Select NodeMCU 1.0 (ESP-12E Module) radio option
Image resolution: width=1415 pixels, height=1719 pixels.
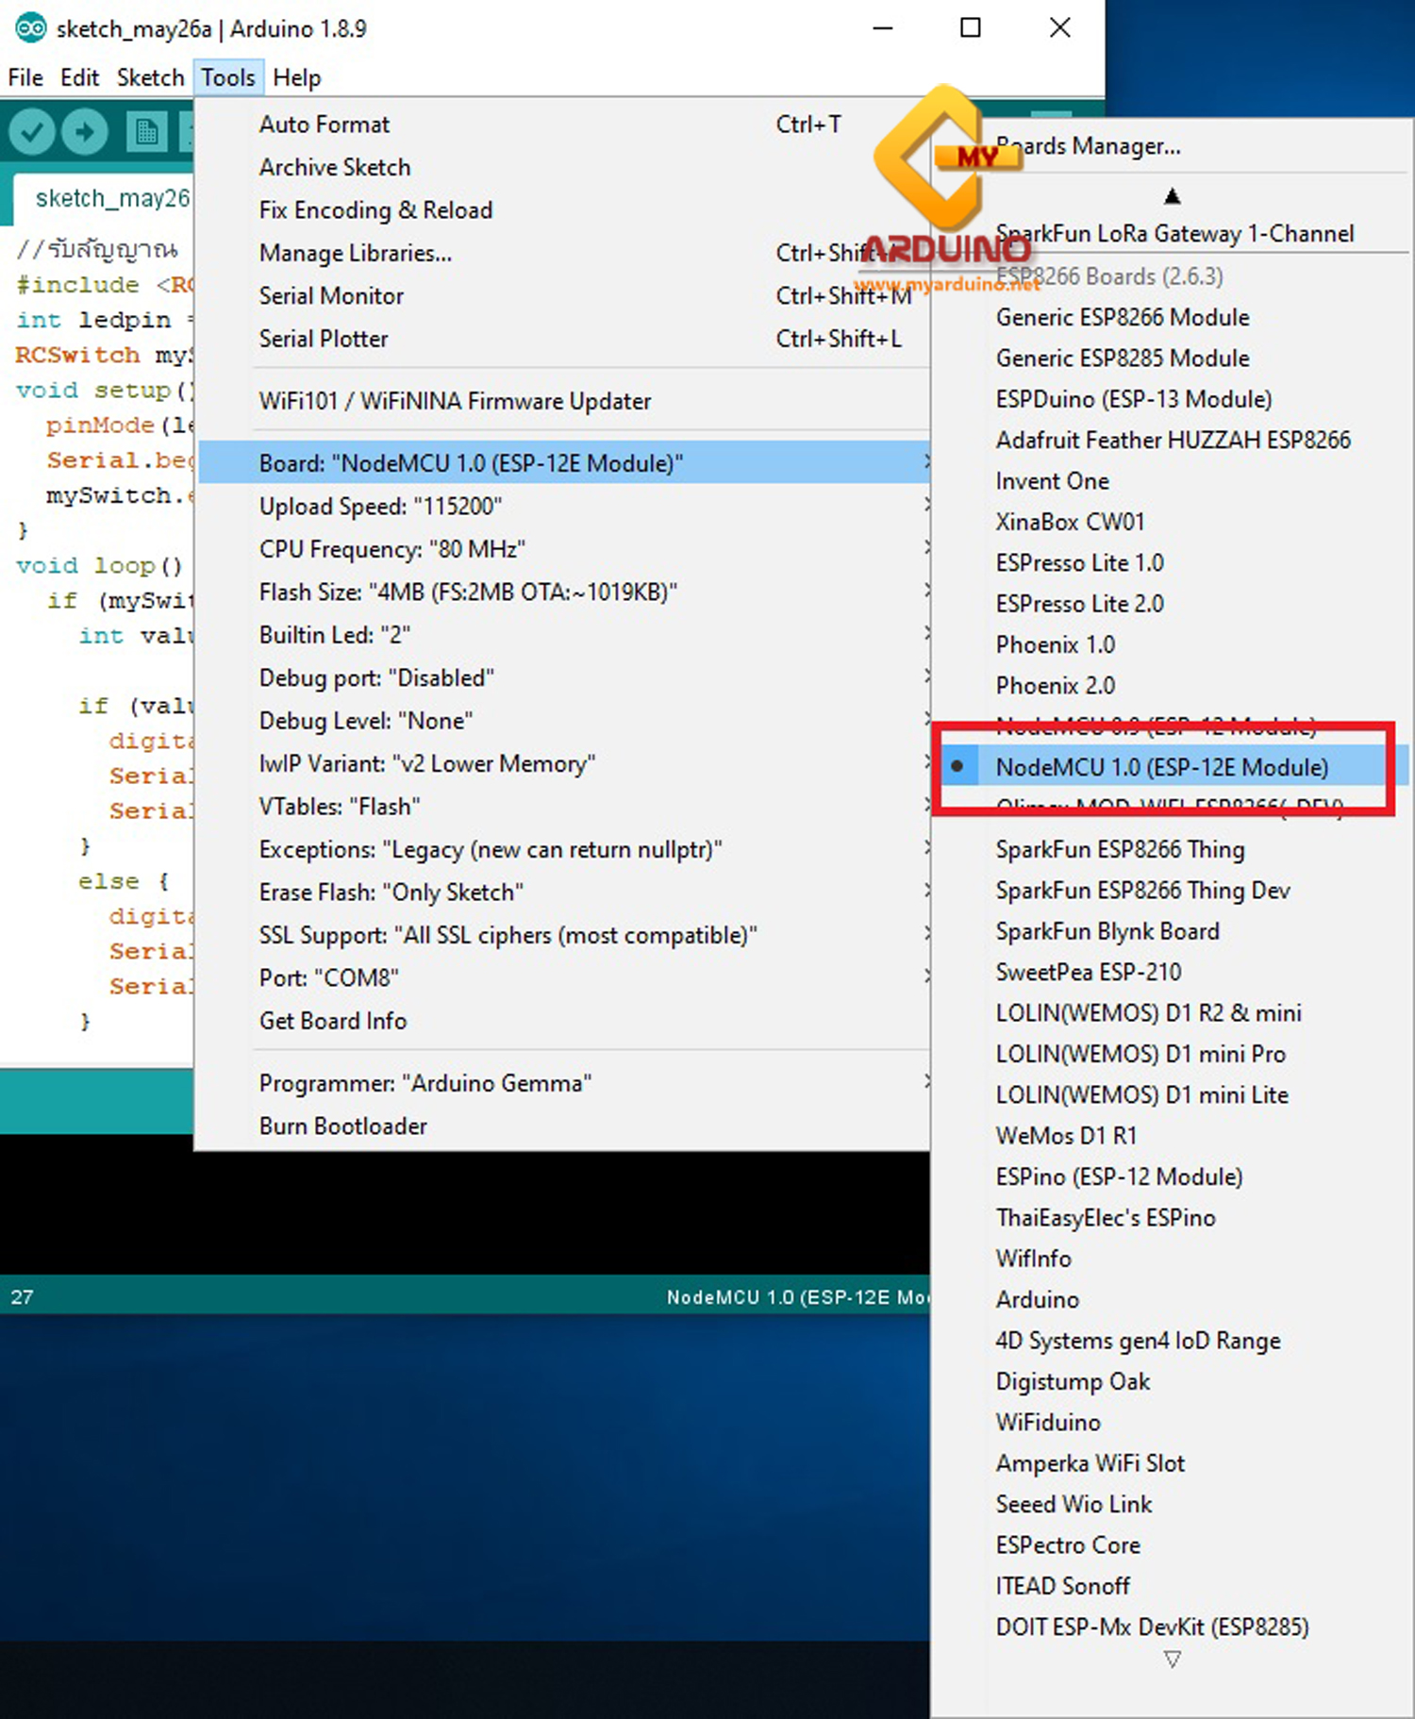coord(1161,767)
